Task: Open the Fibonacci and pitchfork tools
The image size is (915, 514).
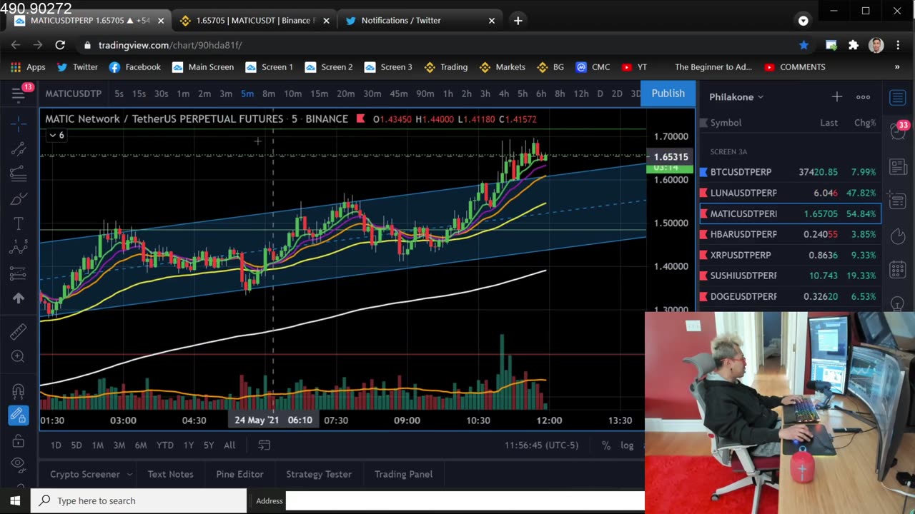Action: (x=19, y=173)
